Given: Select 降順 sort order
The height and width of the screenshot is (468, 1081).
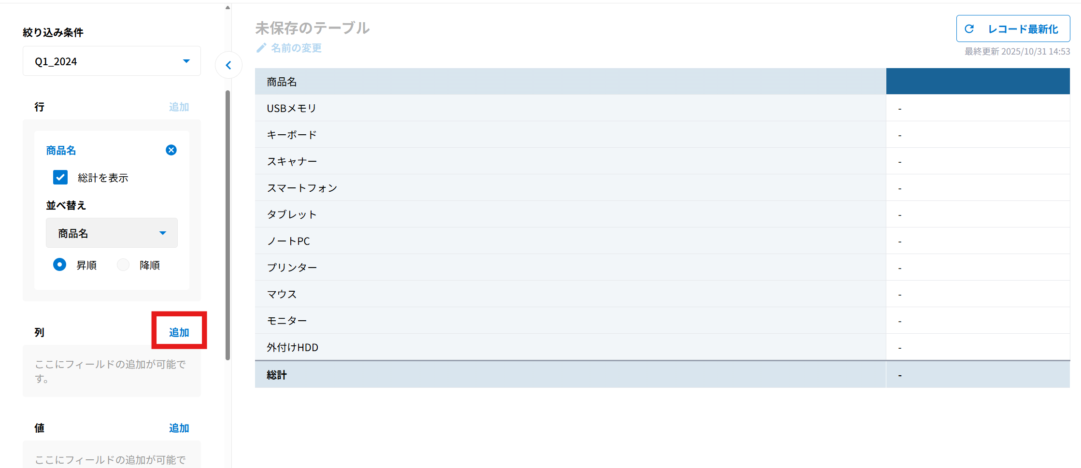Looking at the screenshot, I should point(124,265).
